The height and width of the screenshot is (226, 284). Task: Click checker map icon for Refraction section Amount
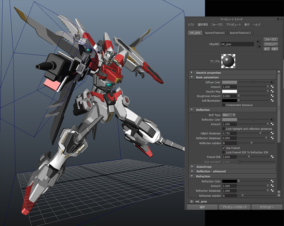(x=272, y=186)
